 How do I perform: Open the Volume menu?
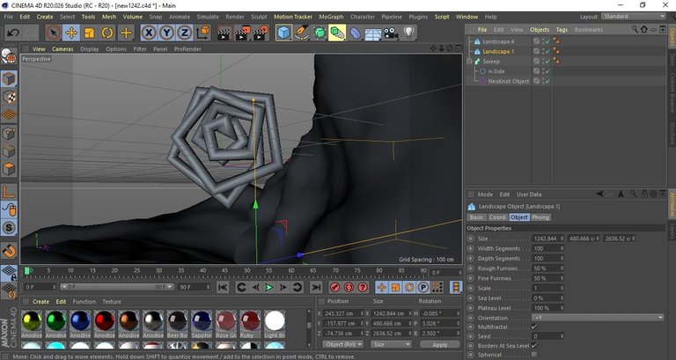pos(132,17)
